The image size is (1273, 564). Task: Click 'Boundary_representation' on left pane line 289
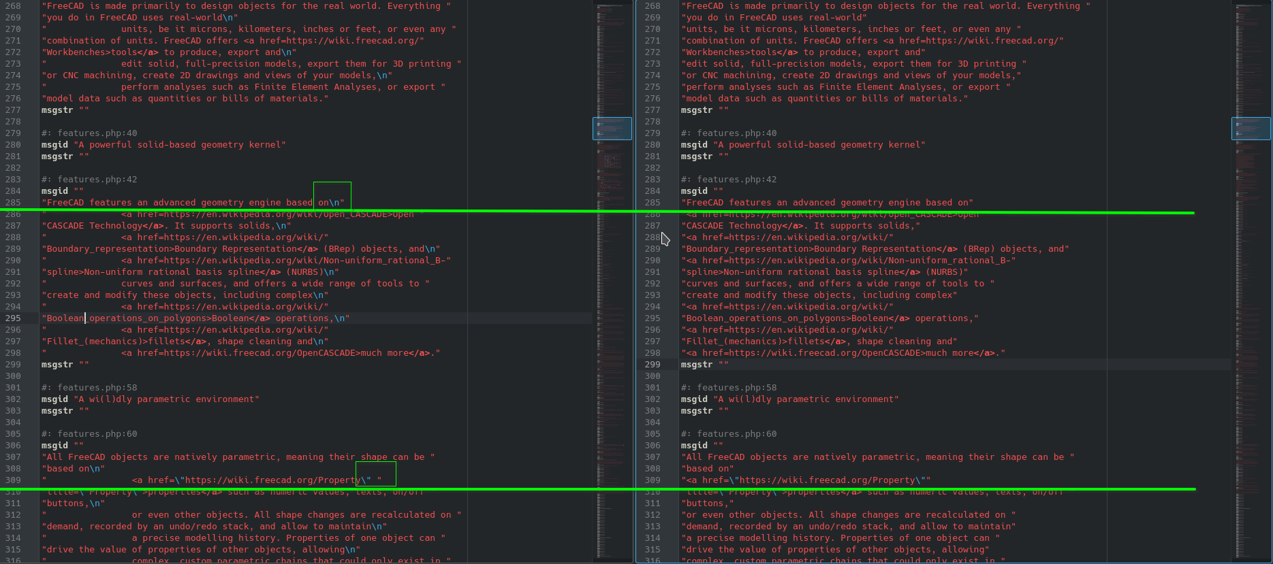tap(108, 249)
